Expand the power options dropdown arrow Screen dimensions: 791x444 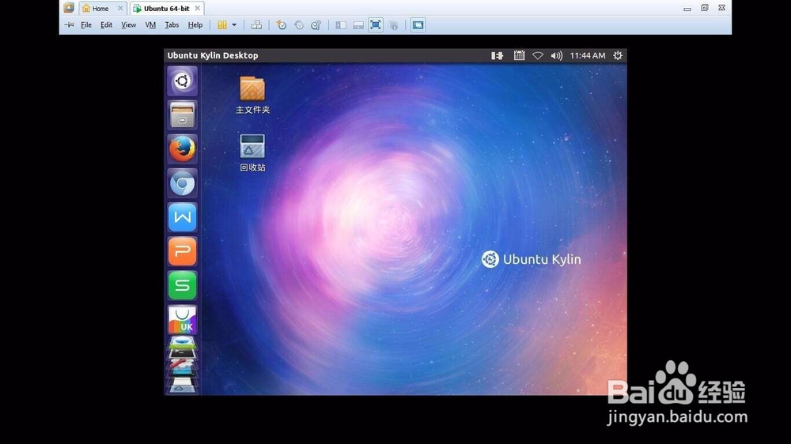(234, 24)
